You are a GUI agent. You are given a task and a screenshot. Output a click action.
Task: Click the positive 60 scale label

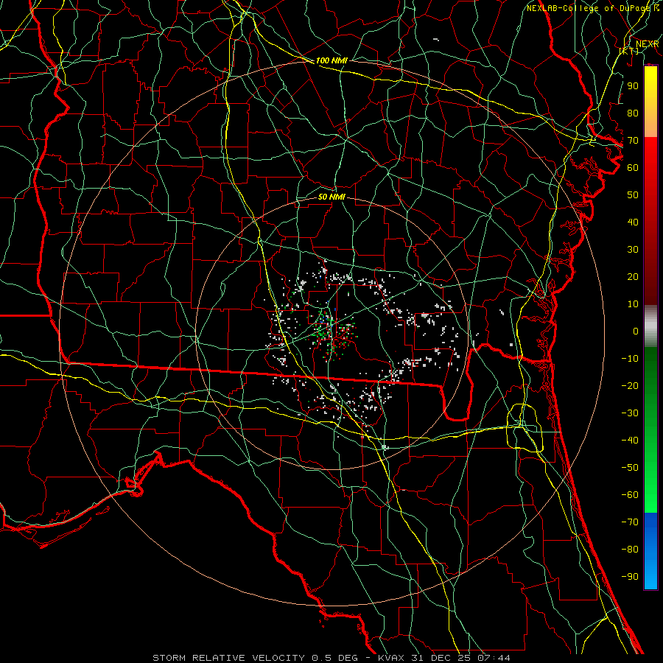633,168
